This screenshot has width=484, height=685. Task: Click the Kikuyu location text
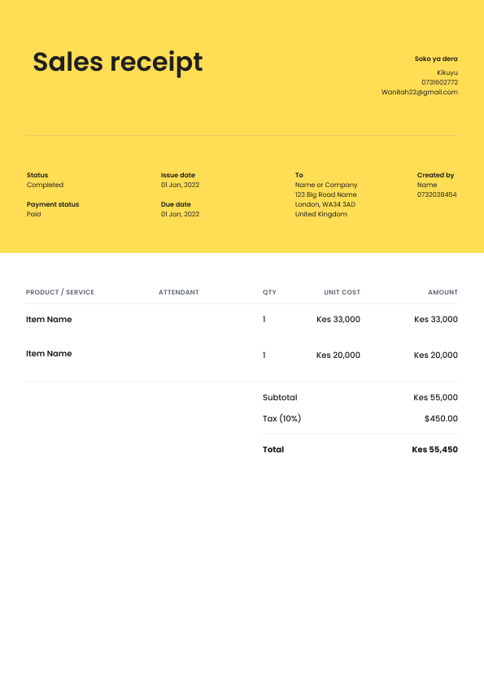pos(447,72)
